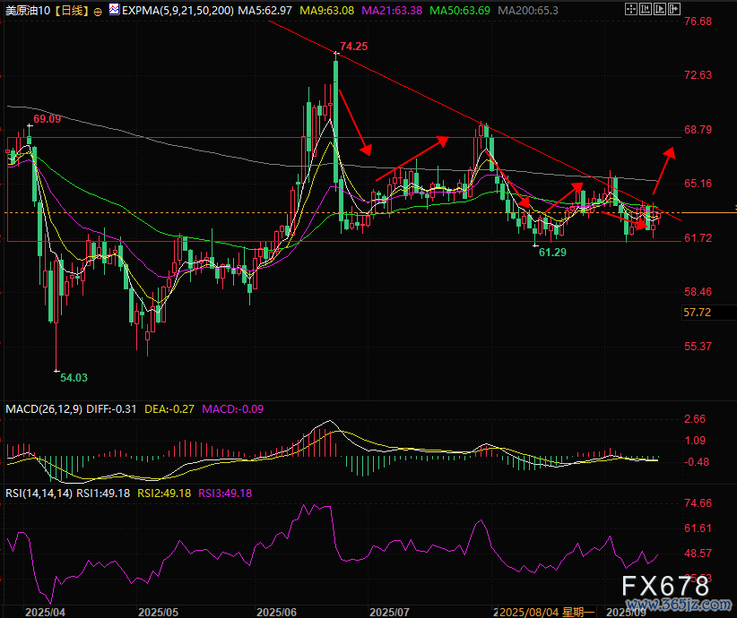Click the small indicator icon before EXPMA
The height and width of the screenshot is (618, 737).
(x=114, y=12)
